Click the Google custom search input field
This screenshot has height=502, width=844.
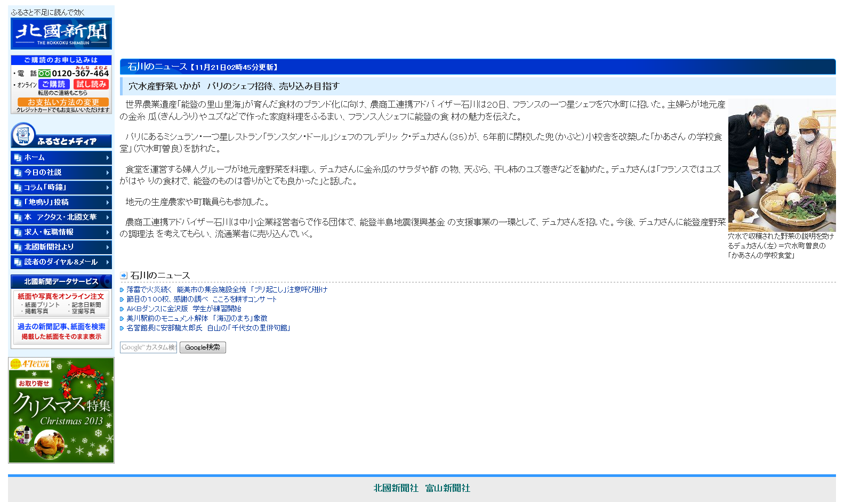click(148, 347)
